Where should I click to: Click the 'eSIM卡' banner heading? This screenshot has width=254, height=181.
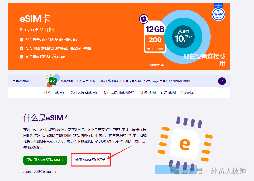point(35,19)
